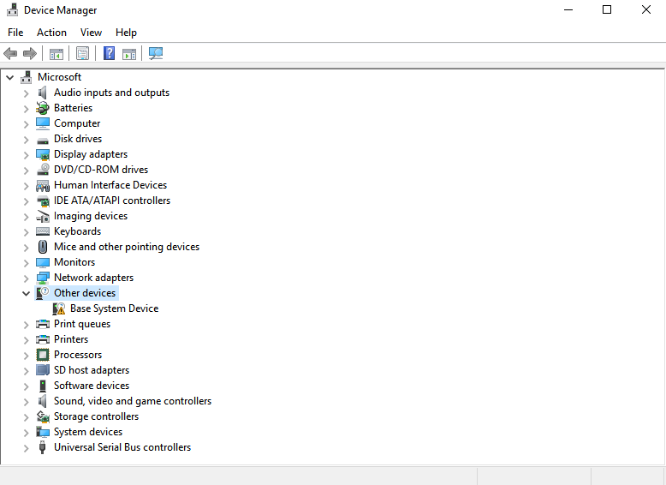Click the Storage controllers icon

click(x=43, y=416)
